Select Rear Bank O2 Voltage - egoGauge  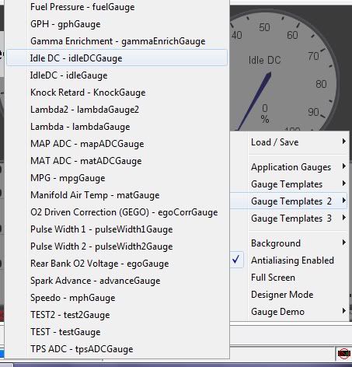(117, 264)
